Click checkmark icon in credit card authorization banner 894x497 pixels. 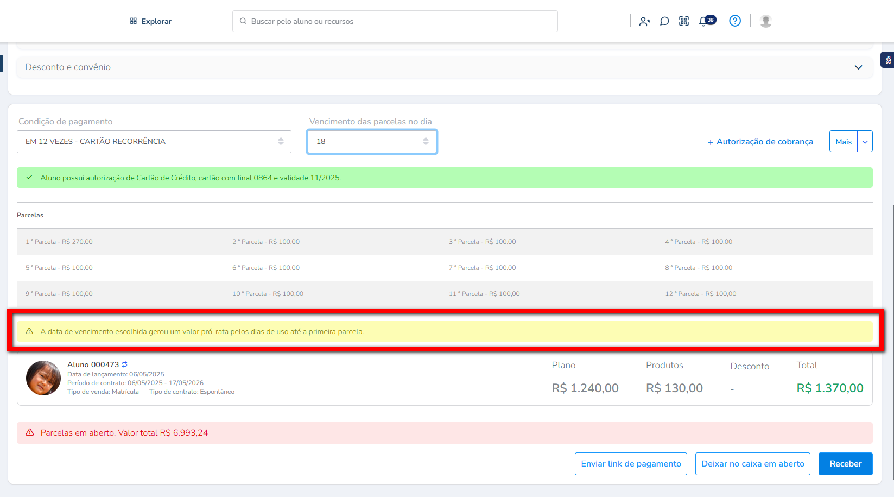pos(29,178)
